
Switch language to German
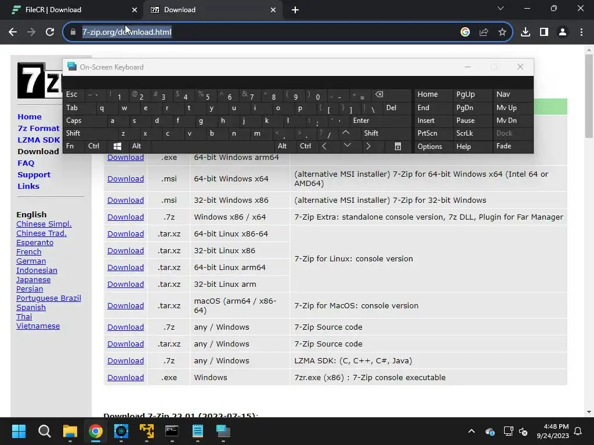(x=31, y=261)
